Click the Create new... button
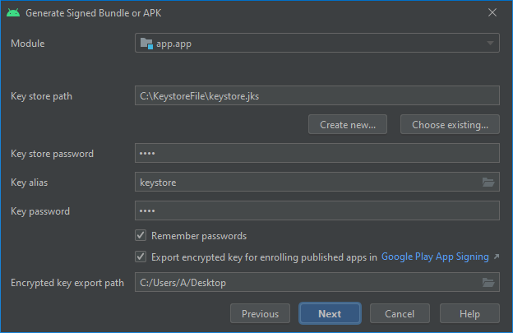Screen dimensions: 513x333 point(348,124)
